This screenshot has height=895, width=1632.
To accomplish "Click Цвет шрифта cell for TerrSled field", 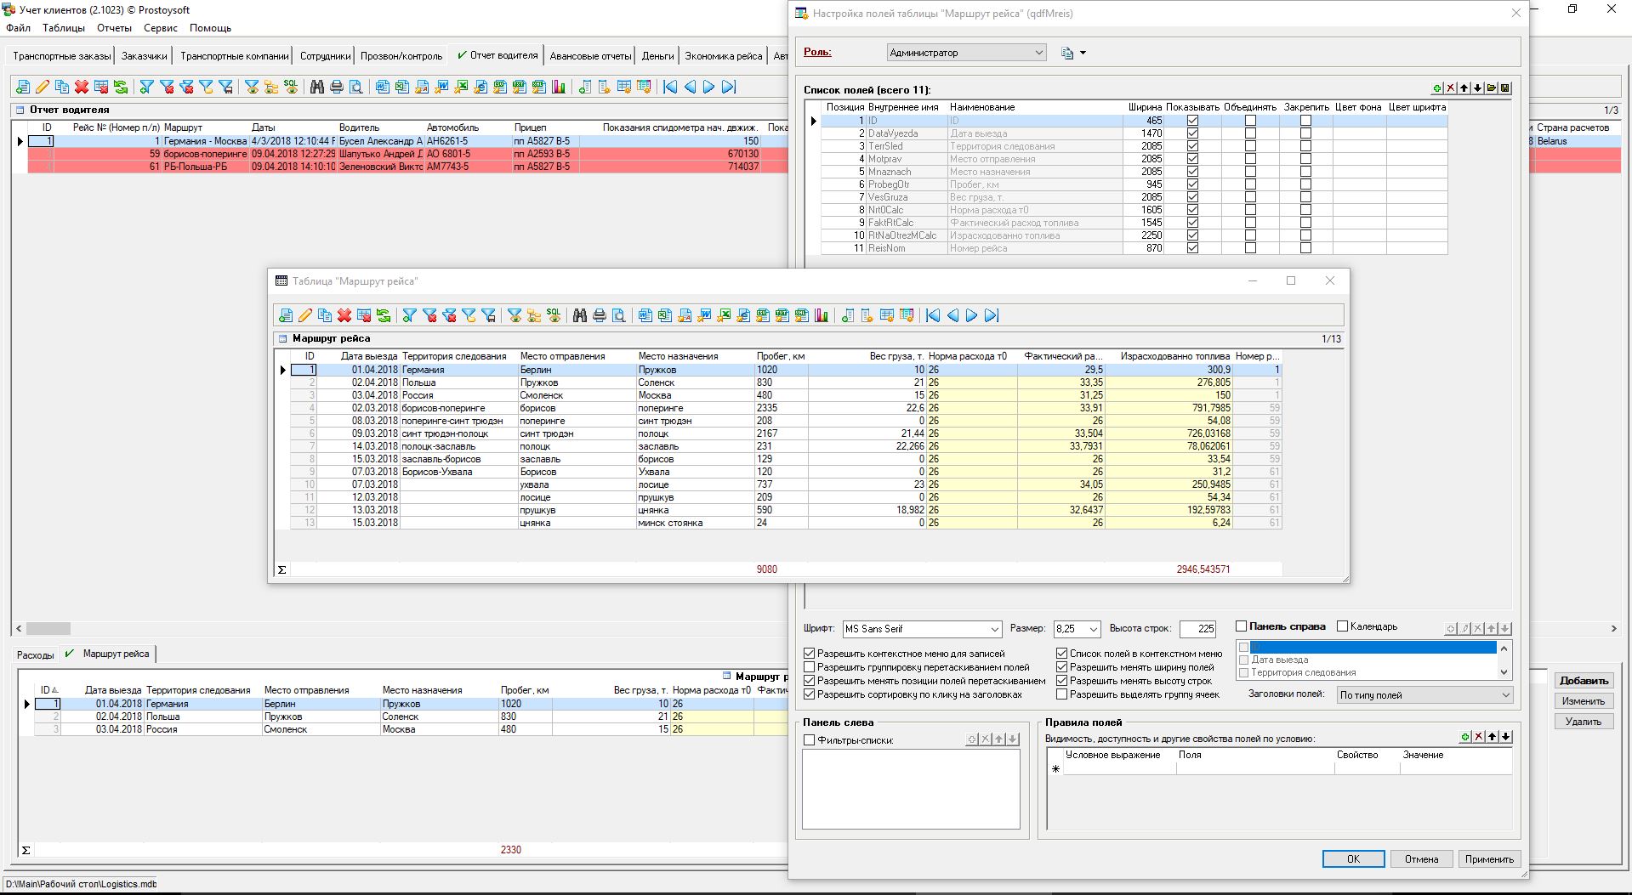I will tap(1417, 146).
